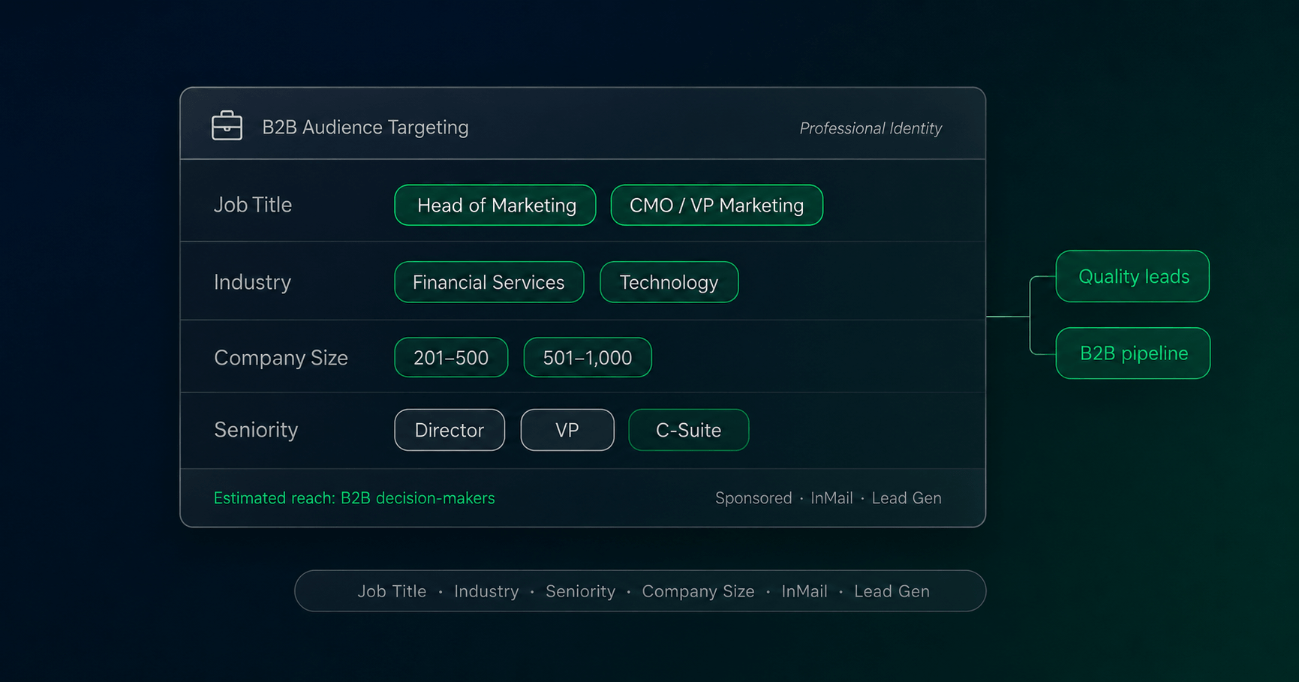The height and width of the screenshot is (682, 1299).
Task: Click the Professional Identity label
Action: pos(871,128)
